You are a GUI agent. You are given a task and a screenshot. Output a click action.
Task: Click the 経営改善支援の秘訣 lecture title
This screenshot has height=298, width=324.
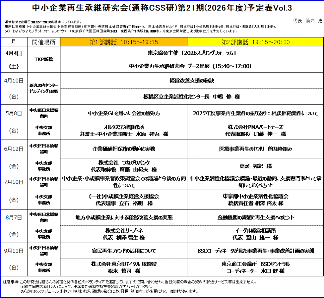(192, 81)
